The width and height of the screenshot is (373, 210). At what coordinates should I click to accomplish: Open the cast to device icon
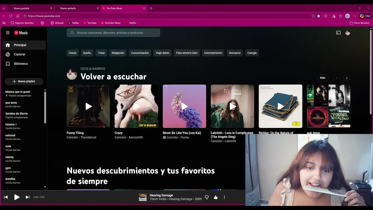[338, 33]
